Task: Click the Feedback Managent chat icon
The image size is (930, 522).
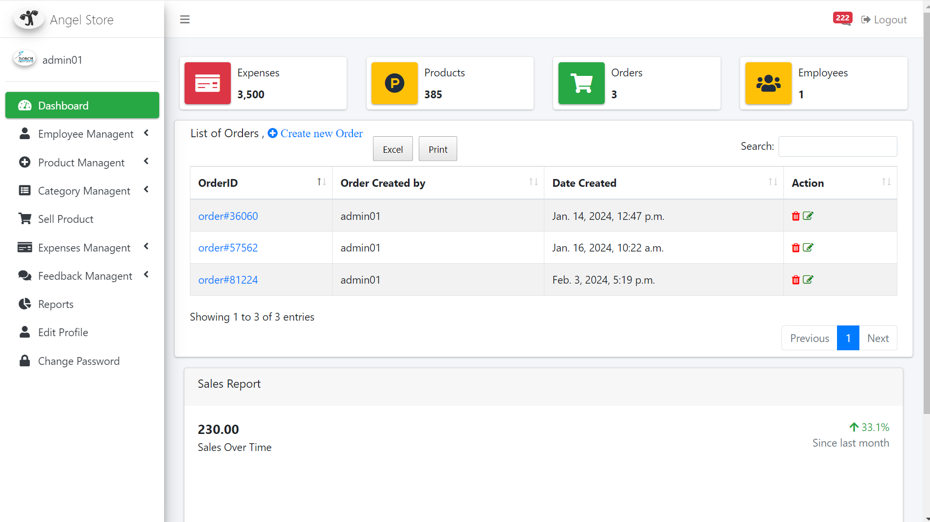Action: (25, 275)
